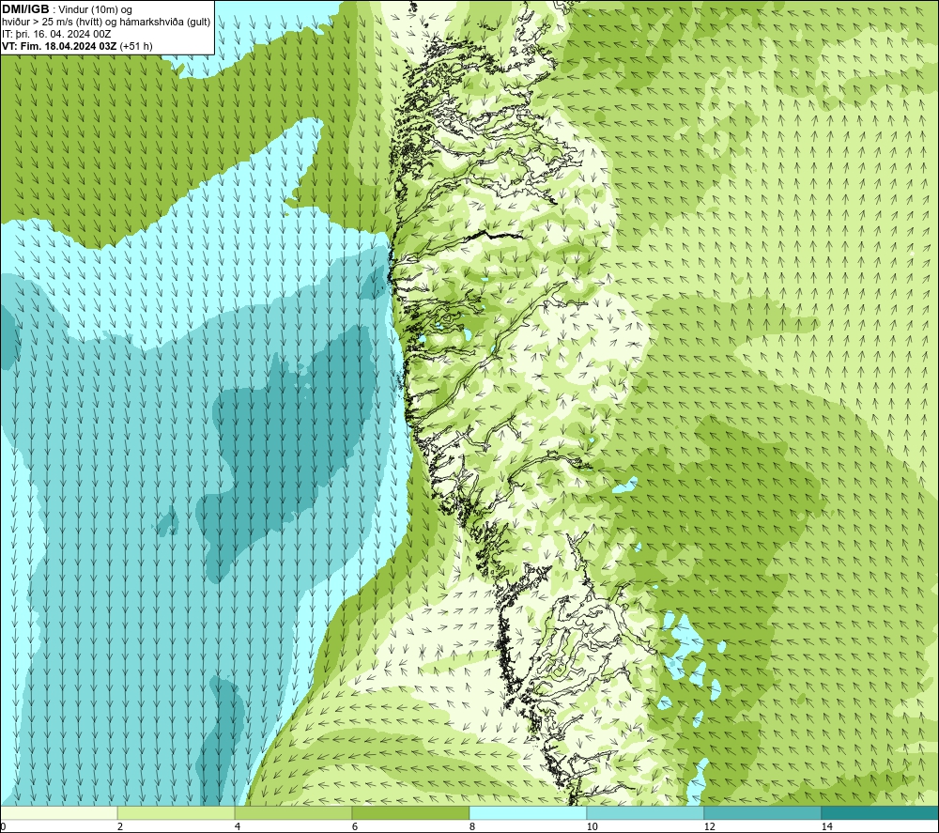Viewport: 939px width, 833px height.
Task: Click the '0' scale label
Action: click(x=3, y=826)
